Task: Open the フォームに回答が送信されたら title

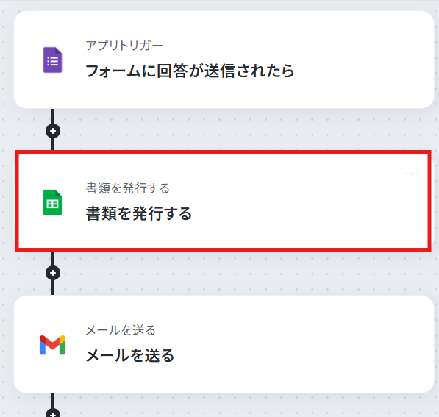Action: (x=190, y=71)
